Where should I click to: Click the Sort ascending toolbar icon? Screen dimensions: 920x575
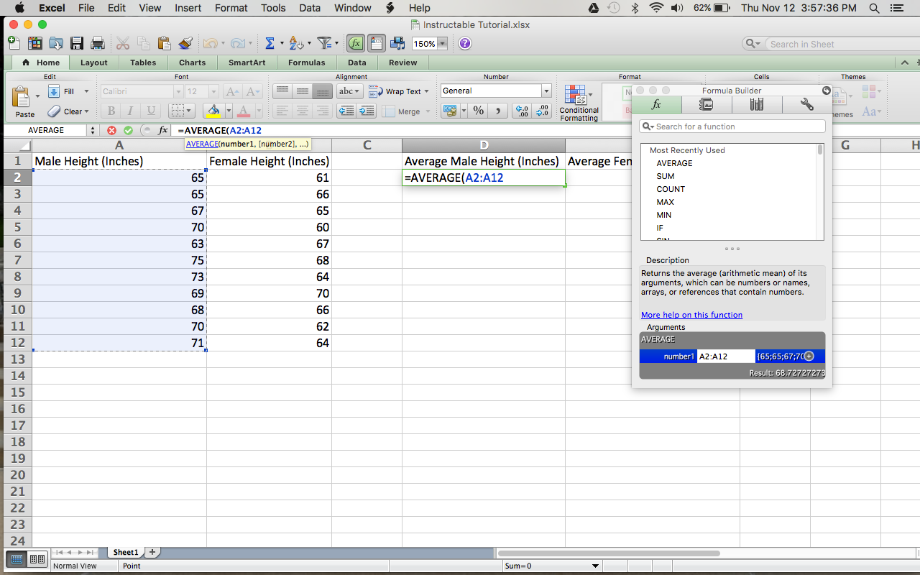pyautogui.click(x=298, y=43)
